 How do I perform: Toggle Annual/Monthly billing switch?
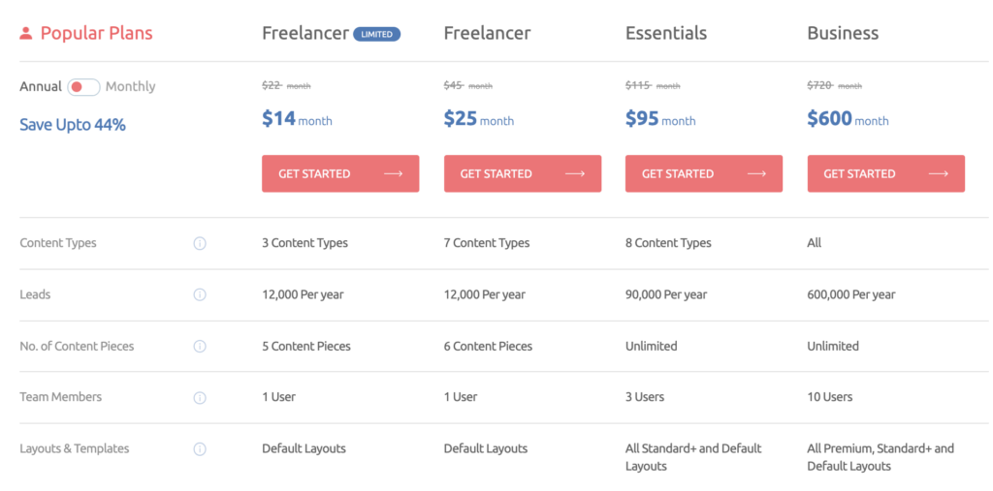[83, 87]
